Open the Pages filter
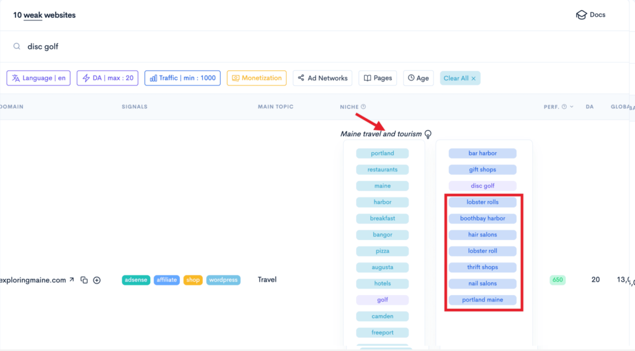This screenshot has height=351, width=635. coord(378,78)
